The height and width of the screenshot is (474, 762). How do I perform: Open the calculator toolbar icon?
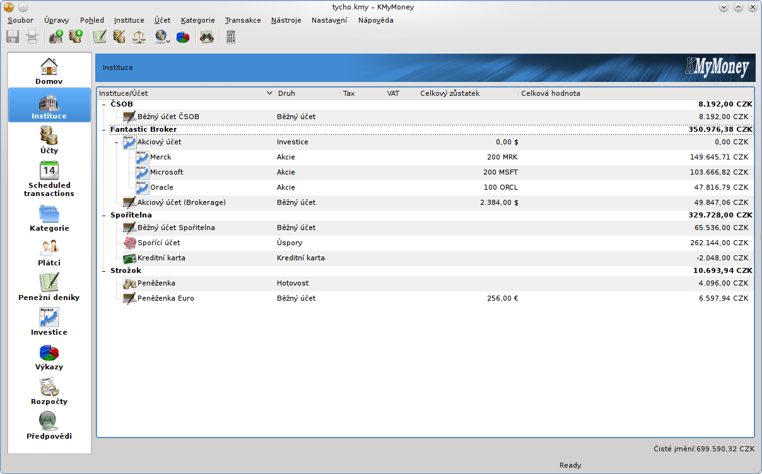tap(230, 37)
